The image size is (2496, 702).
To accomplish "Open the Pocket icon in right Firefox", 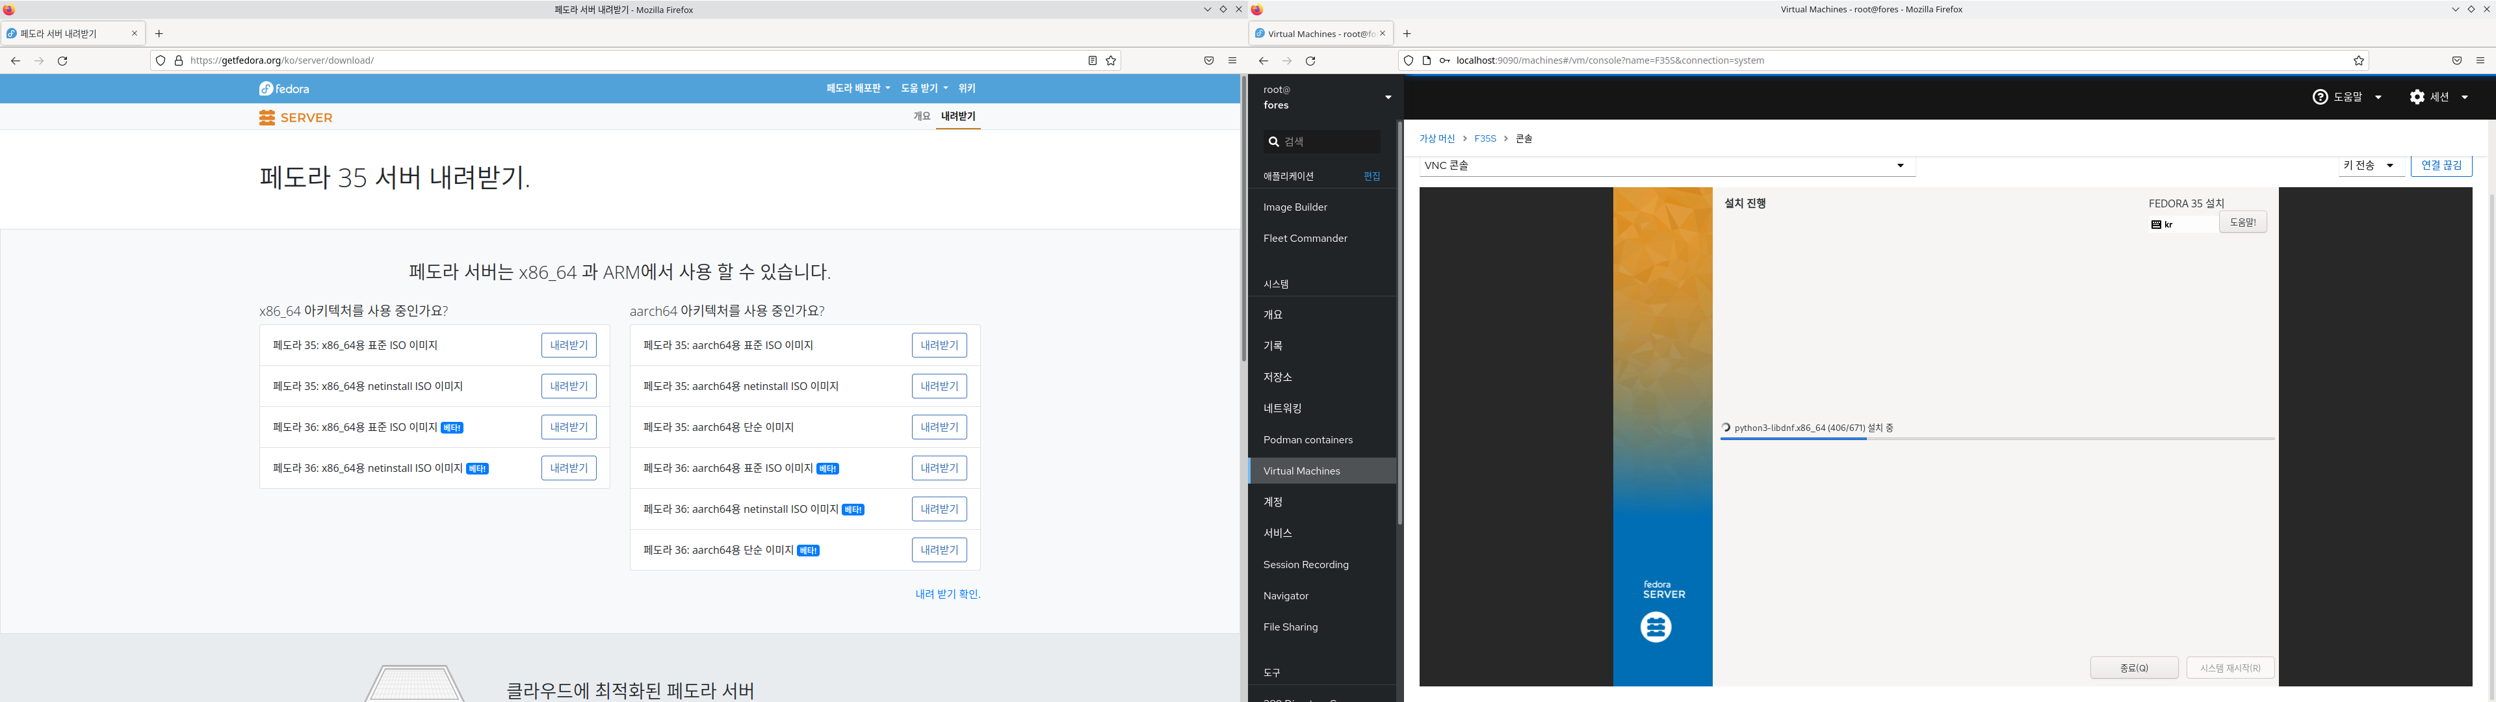I will pyautogui.click(x=2456, y=60).
